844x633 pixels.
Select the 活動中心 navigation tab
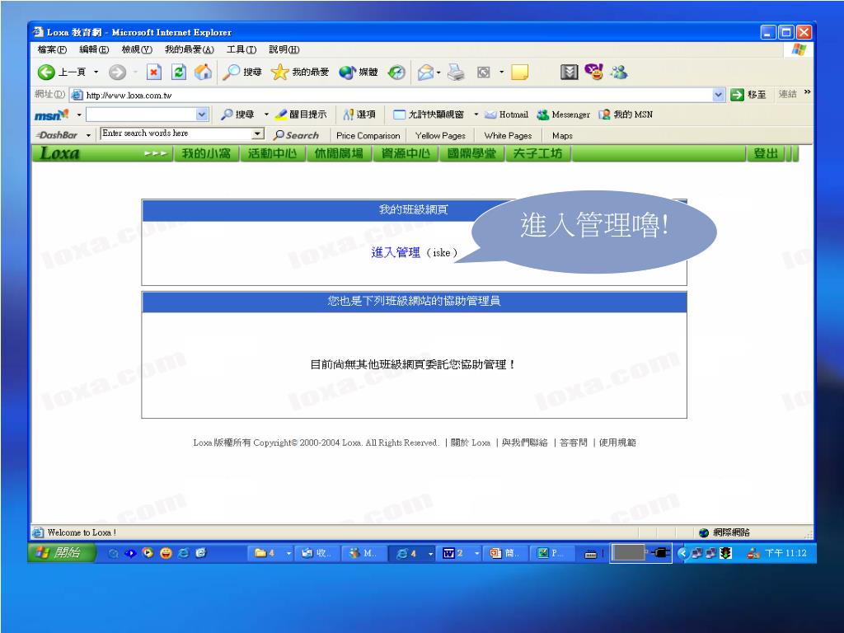pos(272,153)
